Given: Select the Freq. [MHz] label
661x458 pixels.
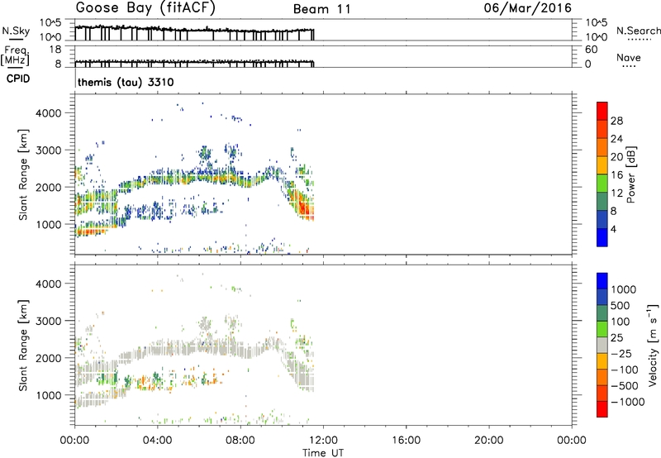Looking at the screenshot, I should tap(15, 56).
